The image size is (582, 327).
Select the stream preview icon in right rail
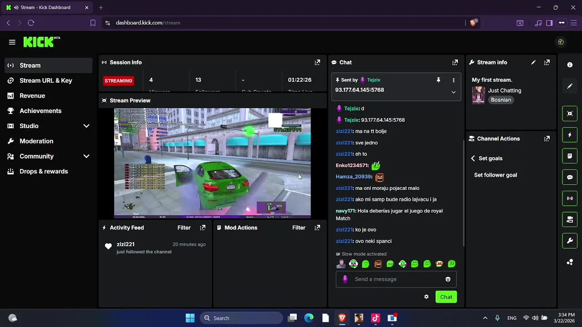(570, 114)
